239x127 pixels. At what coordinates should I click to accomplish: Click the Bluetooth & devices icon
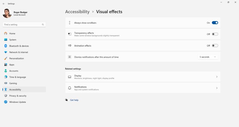6,46
